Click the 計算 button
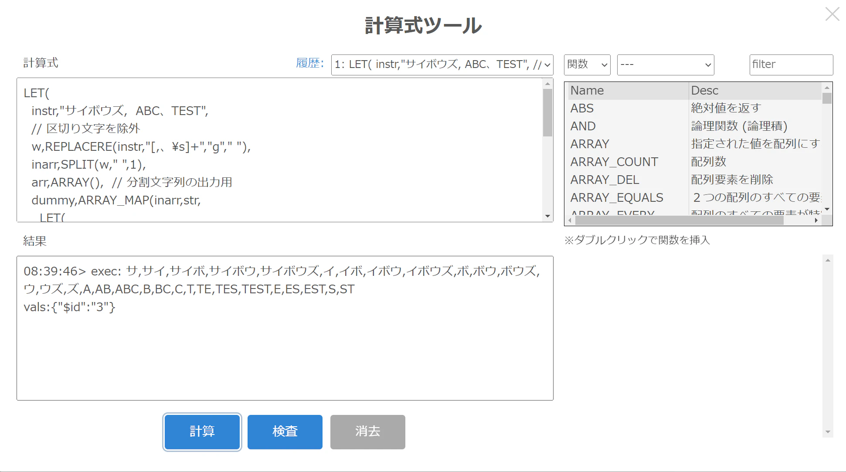This screenshot has width=846, height=472. point(202,431)
